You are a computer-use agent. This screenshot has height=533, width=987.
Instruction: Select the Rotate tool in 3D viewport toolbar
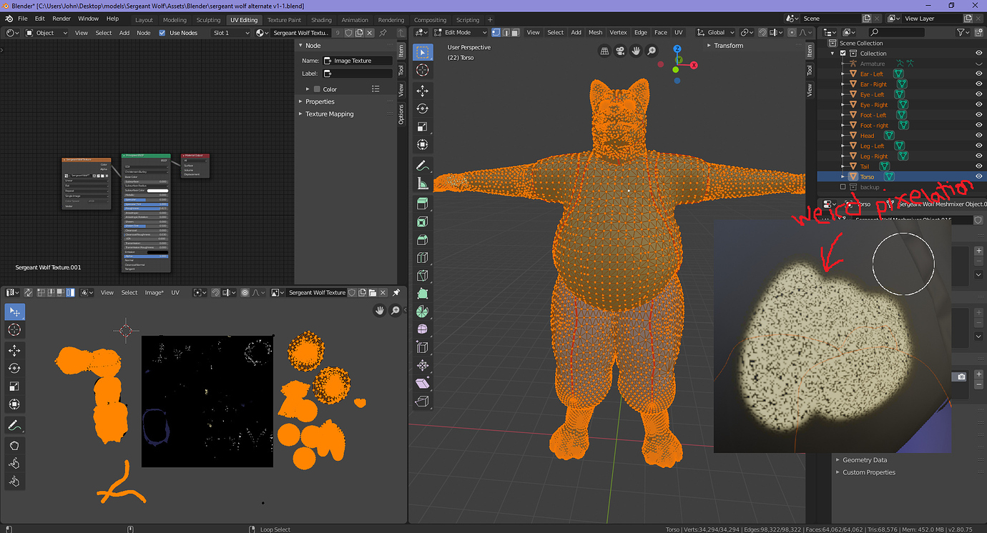423,109
